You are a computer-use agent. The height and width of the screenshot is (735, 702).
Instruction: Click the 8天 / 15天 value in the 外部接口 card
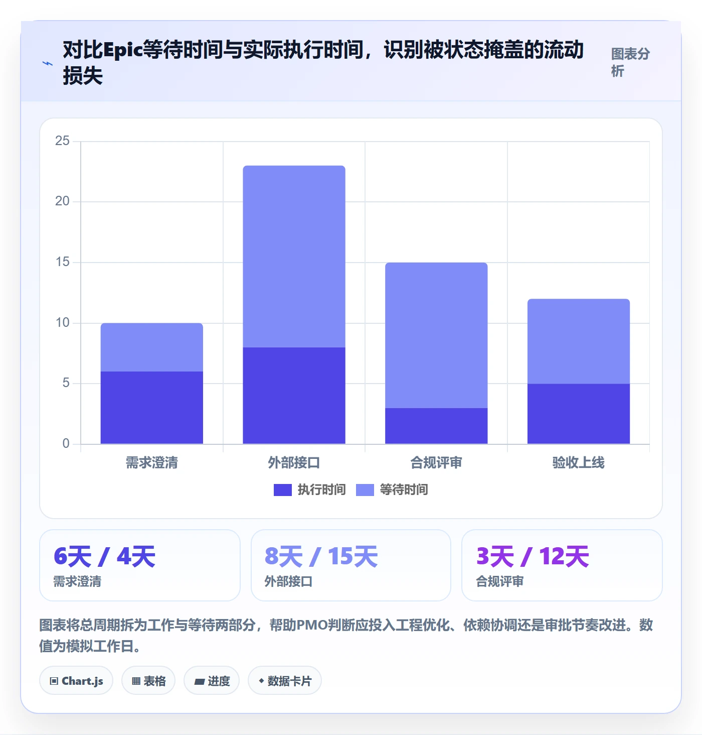pos(321,556)
